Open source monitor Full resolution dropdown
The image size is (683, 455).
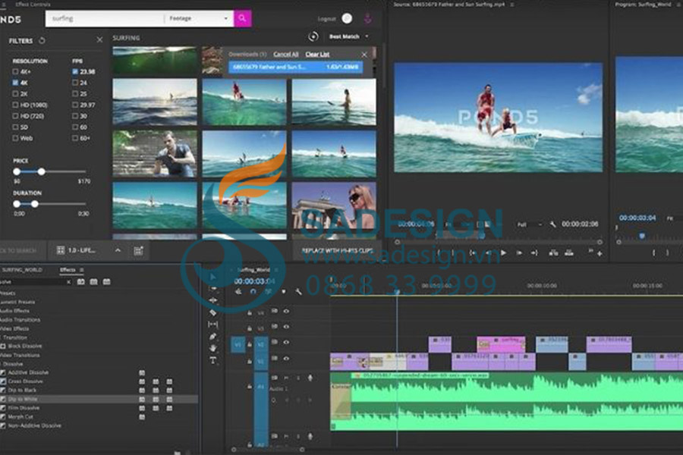click(x=530, y=224)
